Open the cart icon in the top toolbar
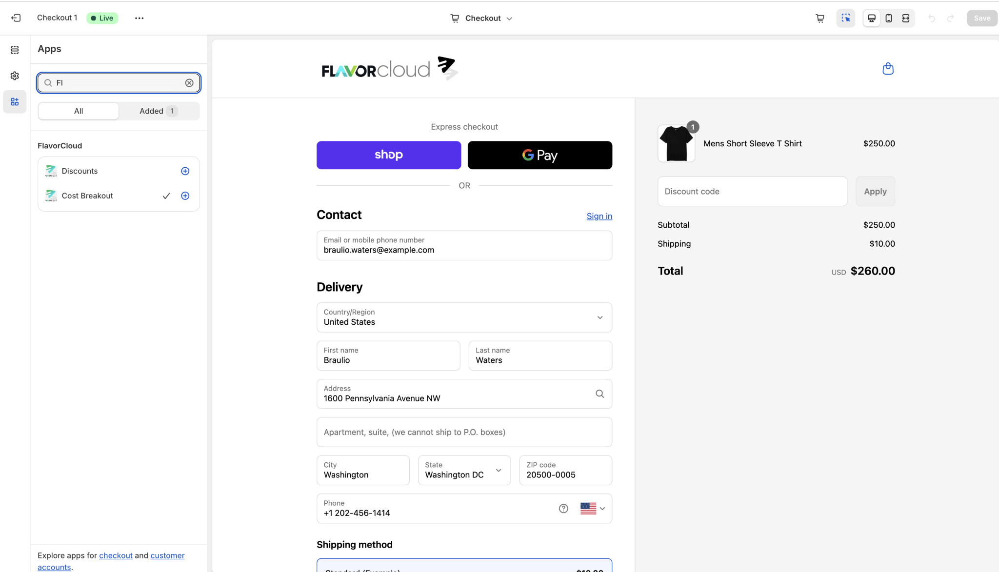Screen dimensions: 999x572 point(820,18)
